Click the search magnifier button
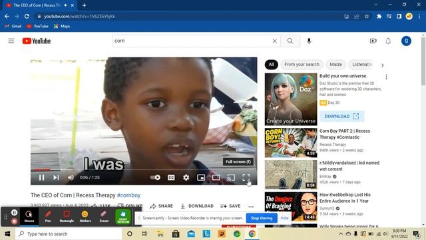The height and width of the screenshot is (240, 426). 290,41
